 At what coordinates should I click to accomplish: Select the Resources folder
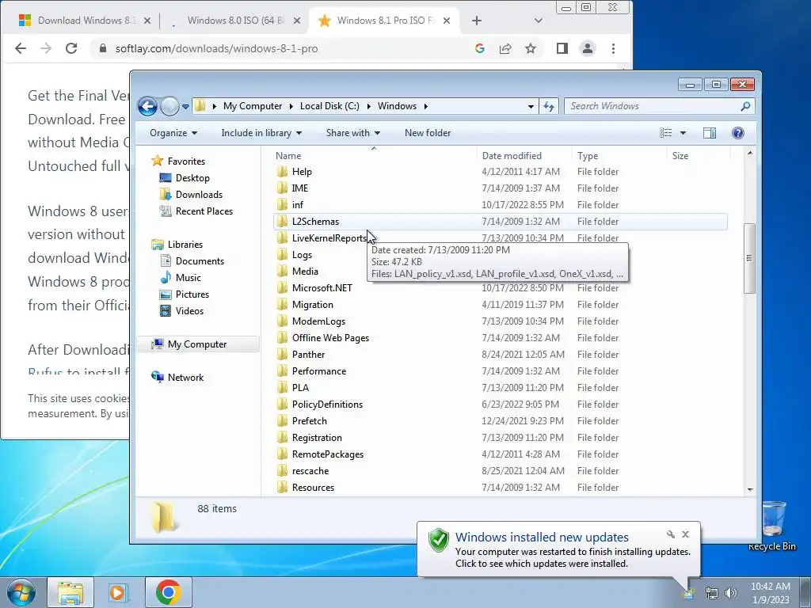(x=313, y=488)
